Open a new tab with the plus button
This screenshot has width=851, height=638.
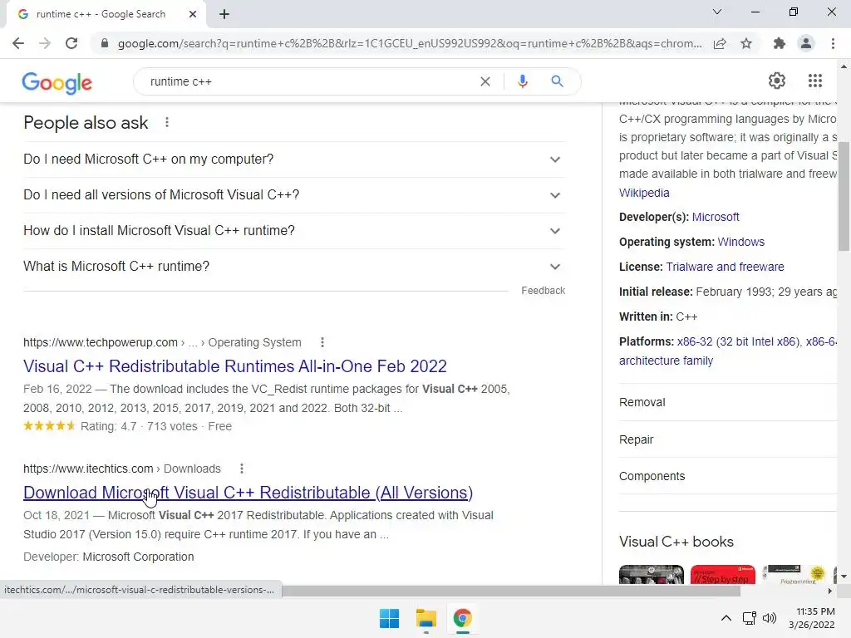click(x=224, y=14)
